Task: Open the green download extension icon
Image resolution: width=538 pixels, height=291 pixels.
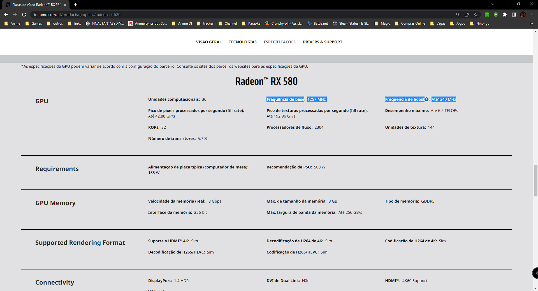Action: coord(487,15)
